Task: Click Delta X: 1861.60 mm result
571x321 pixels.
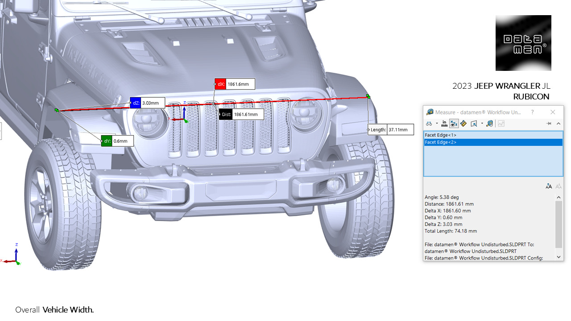Action: click(448, 211)
